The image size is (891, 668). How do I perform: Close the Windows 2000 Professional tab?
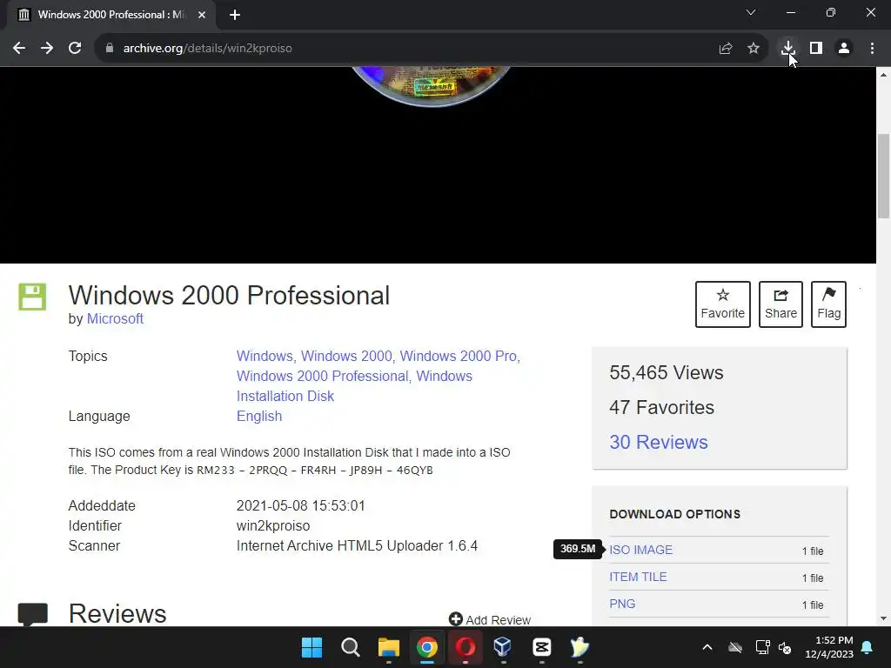point(202,16)
